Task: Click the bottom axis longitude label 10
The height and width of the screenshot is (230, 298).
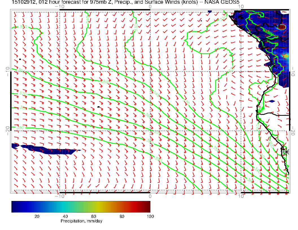Action: point(241,196)
